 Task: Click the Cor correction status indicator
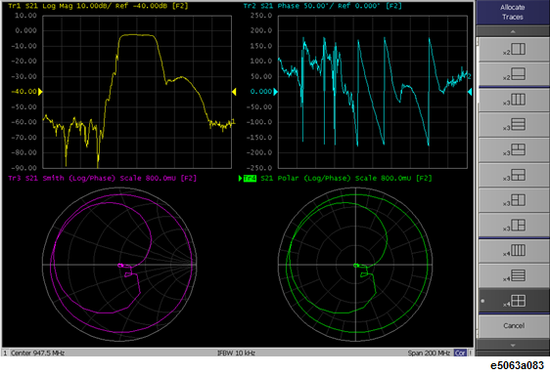460,353
